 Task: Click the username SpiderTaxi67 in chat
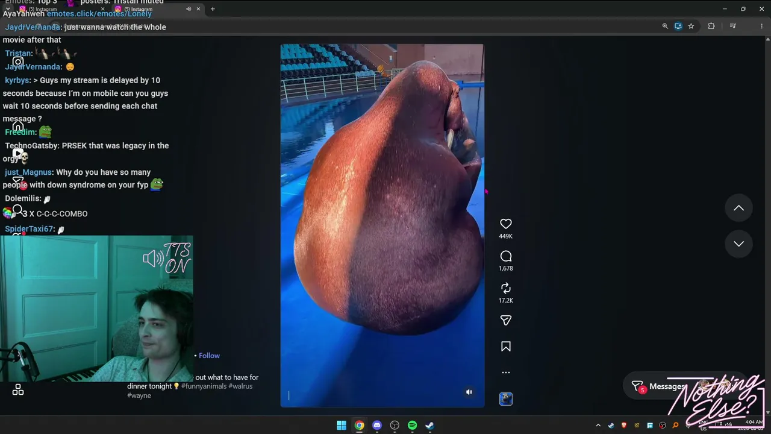[30, 229]
